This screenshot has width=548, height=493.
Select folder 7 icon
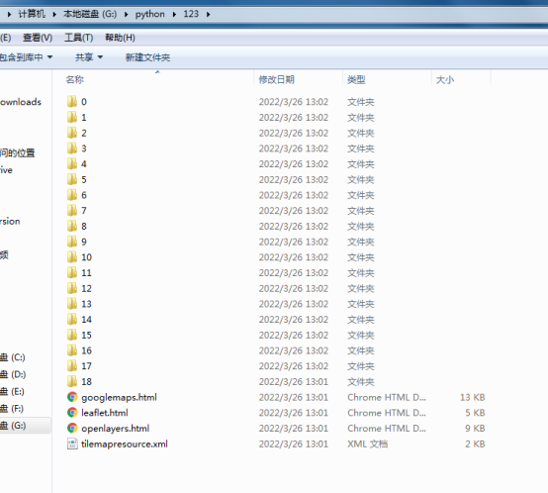point(72,211)
